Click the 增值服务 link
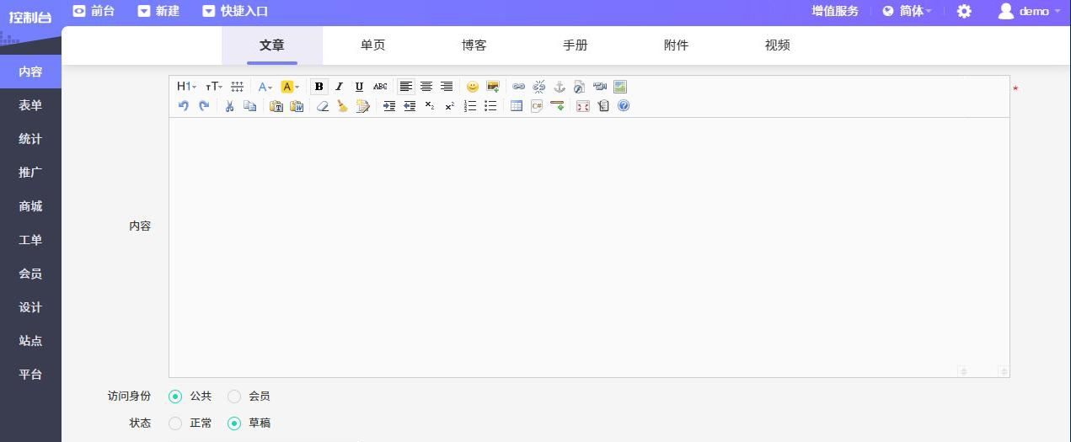Screen dimensions: 1071x442 pos(835,12)
